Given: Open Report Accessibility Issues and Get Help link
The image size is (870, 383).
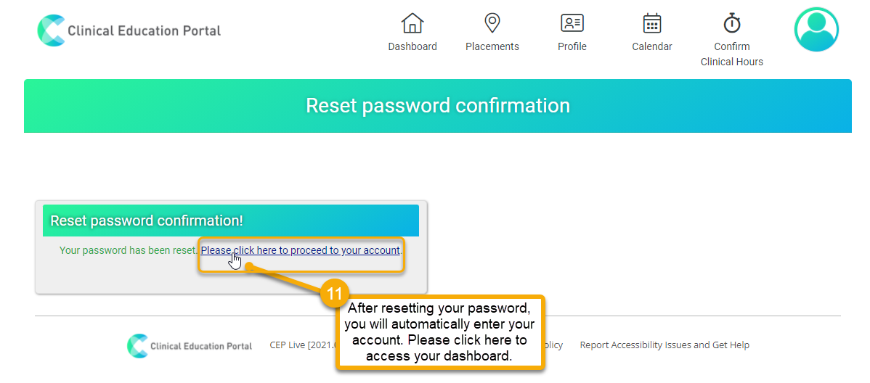Looking at the screenshot, I should click(x=664, y=345).
